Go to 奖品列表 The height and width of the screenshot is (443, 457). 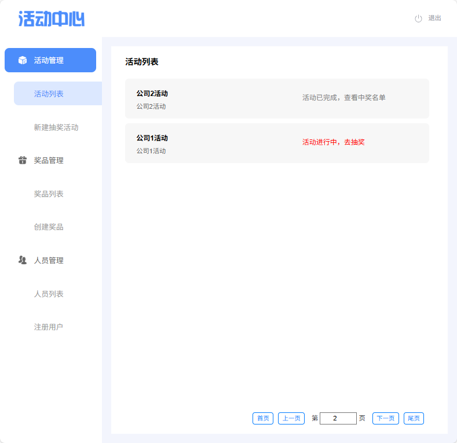coord(49,194)
